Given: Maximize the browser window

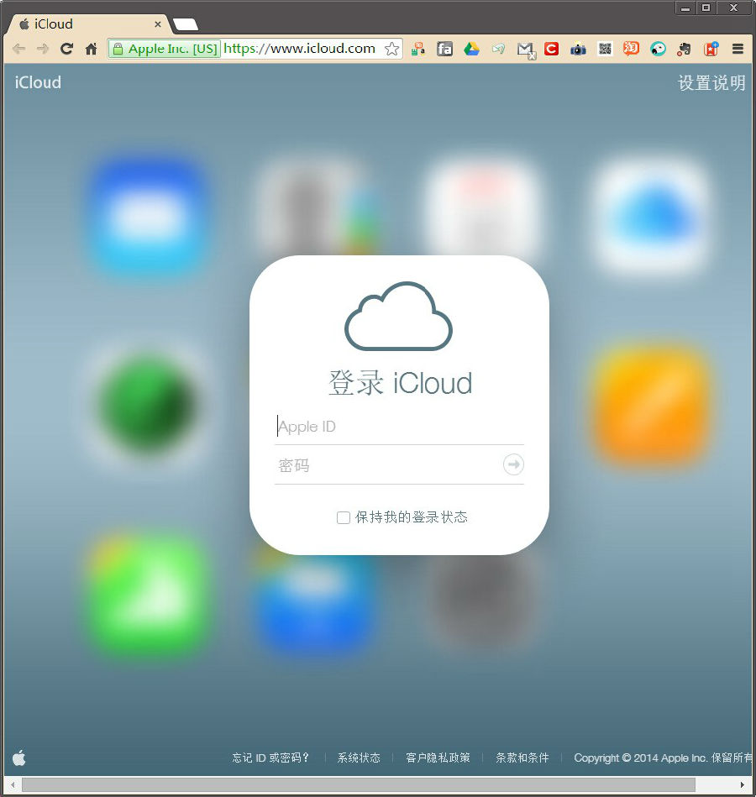Looking at the screenshot, I should (x=706, y=8).
